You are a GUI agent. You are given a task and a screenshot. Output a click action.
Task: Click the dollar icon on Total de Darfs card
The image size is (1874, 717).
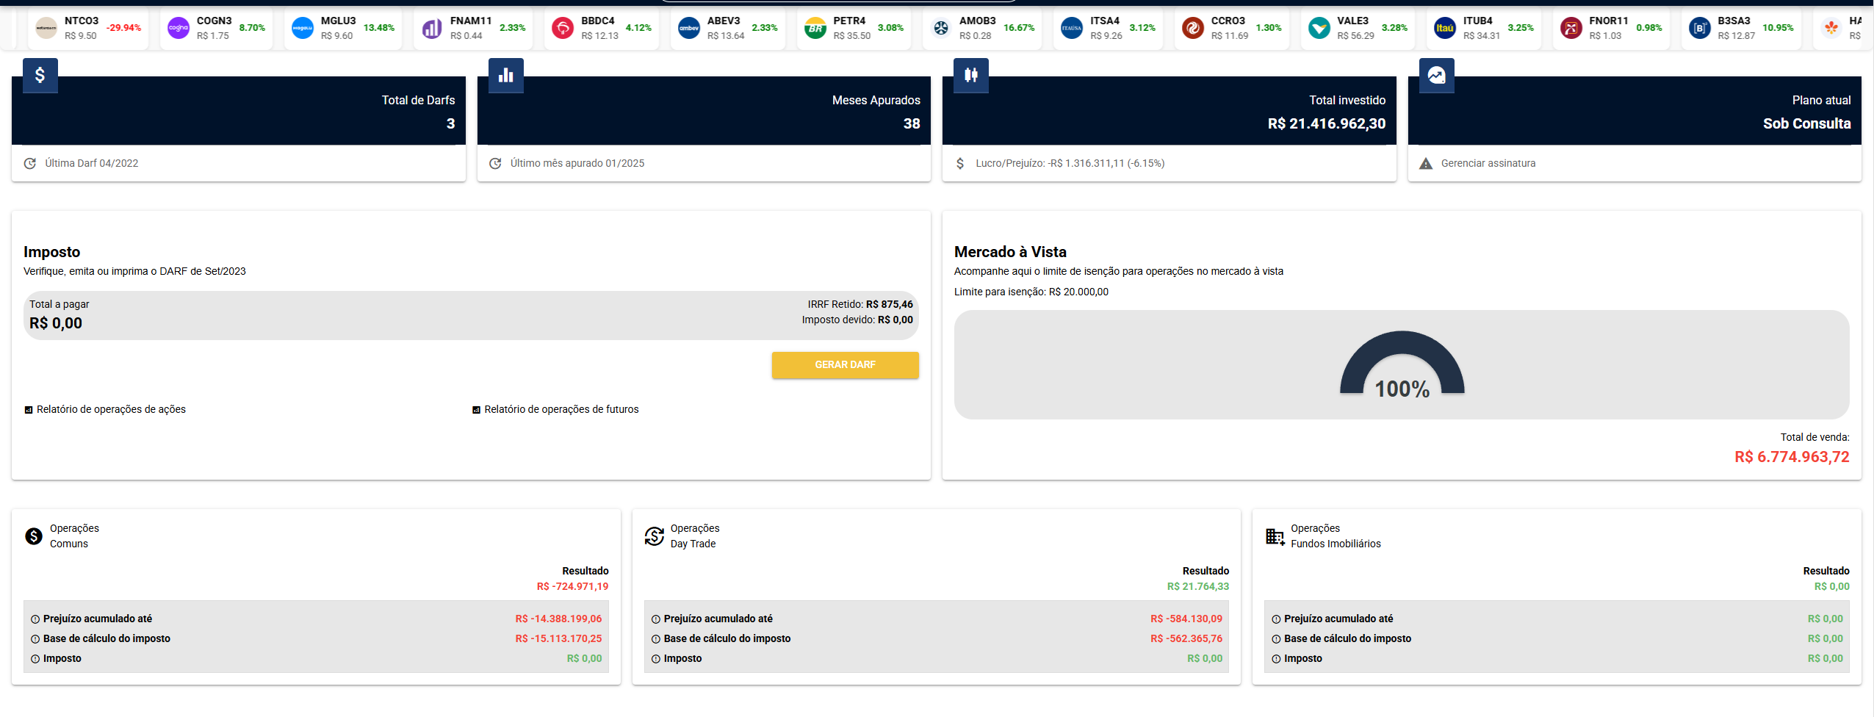point(40,75)
